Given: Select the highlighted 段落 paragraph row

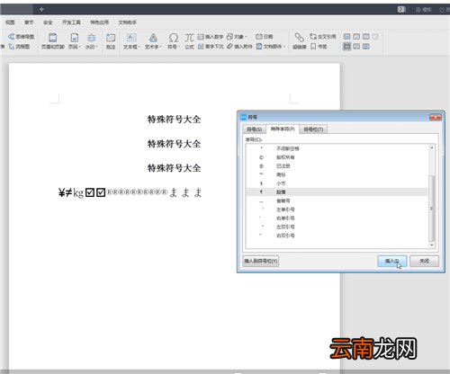Looking at the screenshot, I should click(x=337, y=192).
